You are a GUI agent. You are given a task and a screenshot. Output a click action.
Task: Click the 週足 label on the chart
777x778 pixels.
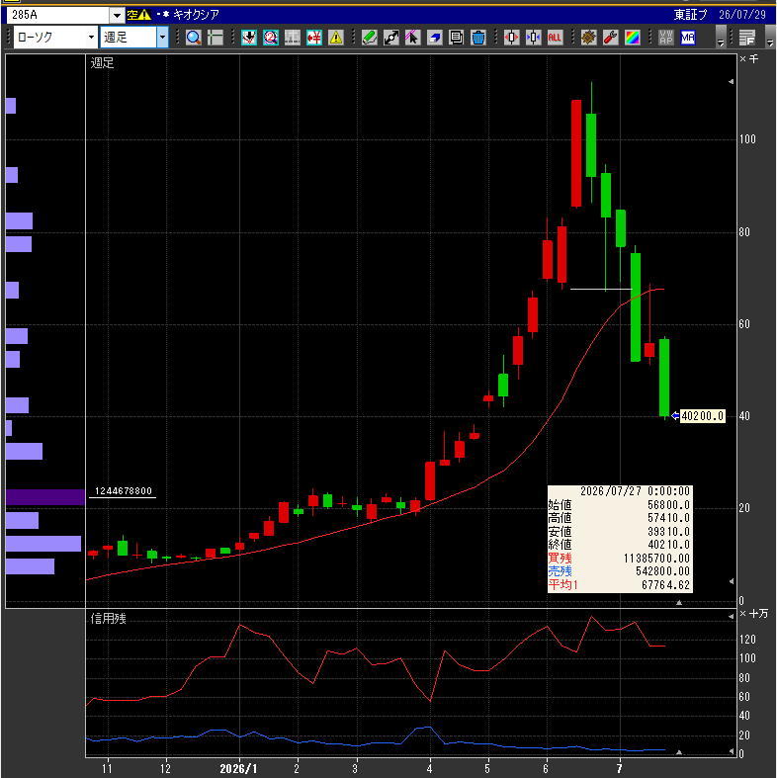point(102,63)
